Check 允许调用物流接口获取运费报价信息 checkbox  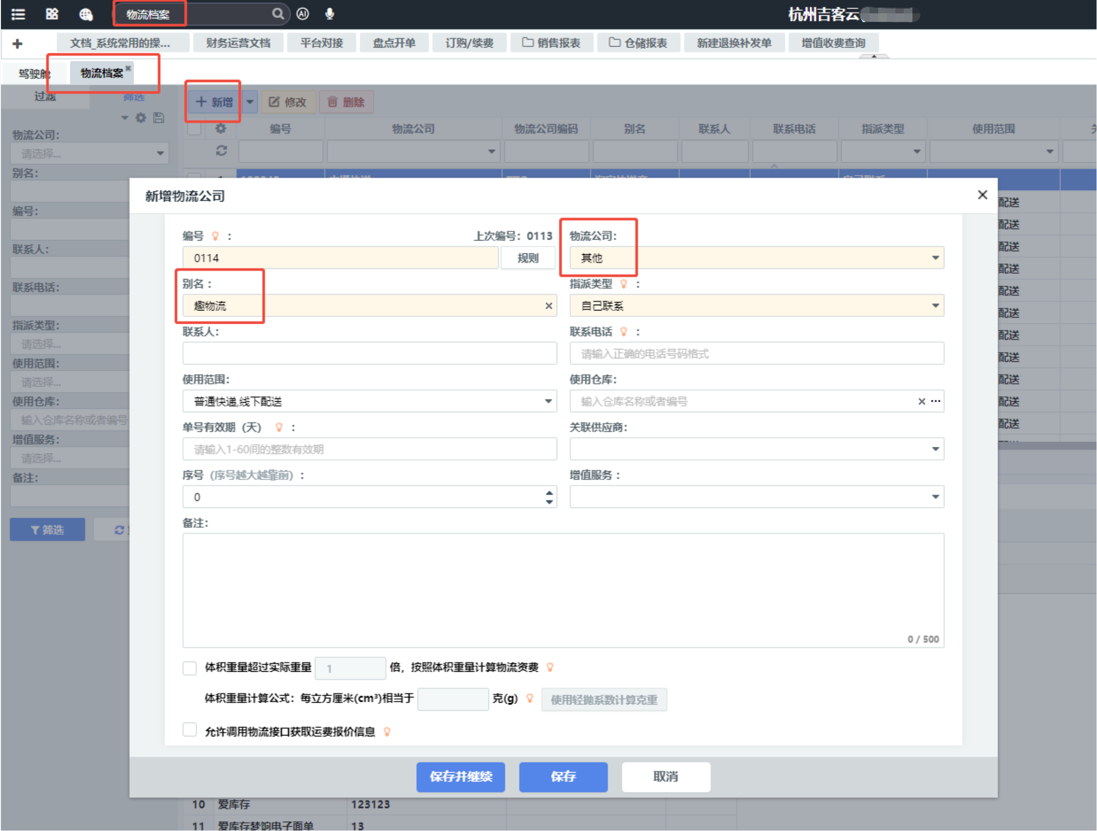[189, 730]
